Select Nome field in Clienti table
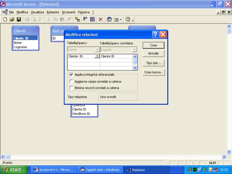The width and height of the screenshot is (232, 174). coord(25,43)
